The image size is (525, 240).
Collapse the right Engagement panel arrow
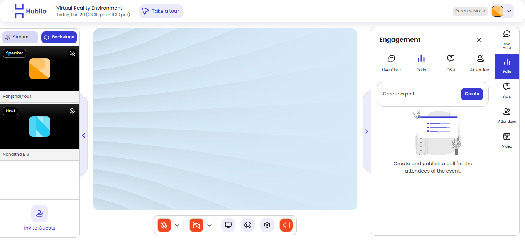click(367, 132)
